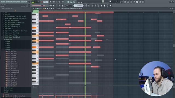The width and height of the screenshot is (175, 98).
Task: Select the Slice tool in piano roll
Action: tap(54, 8)
